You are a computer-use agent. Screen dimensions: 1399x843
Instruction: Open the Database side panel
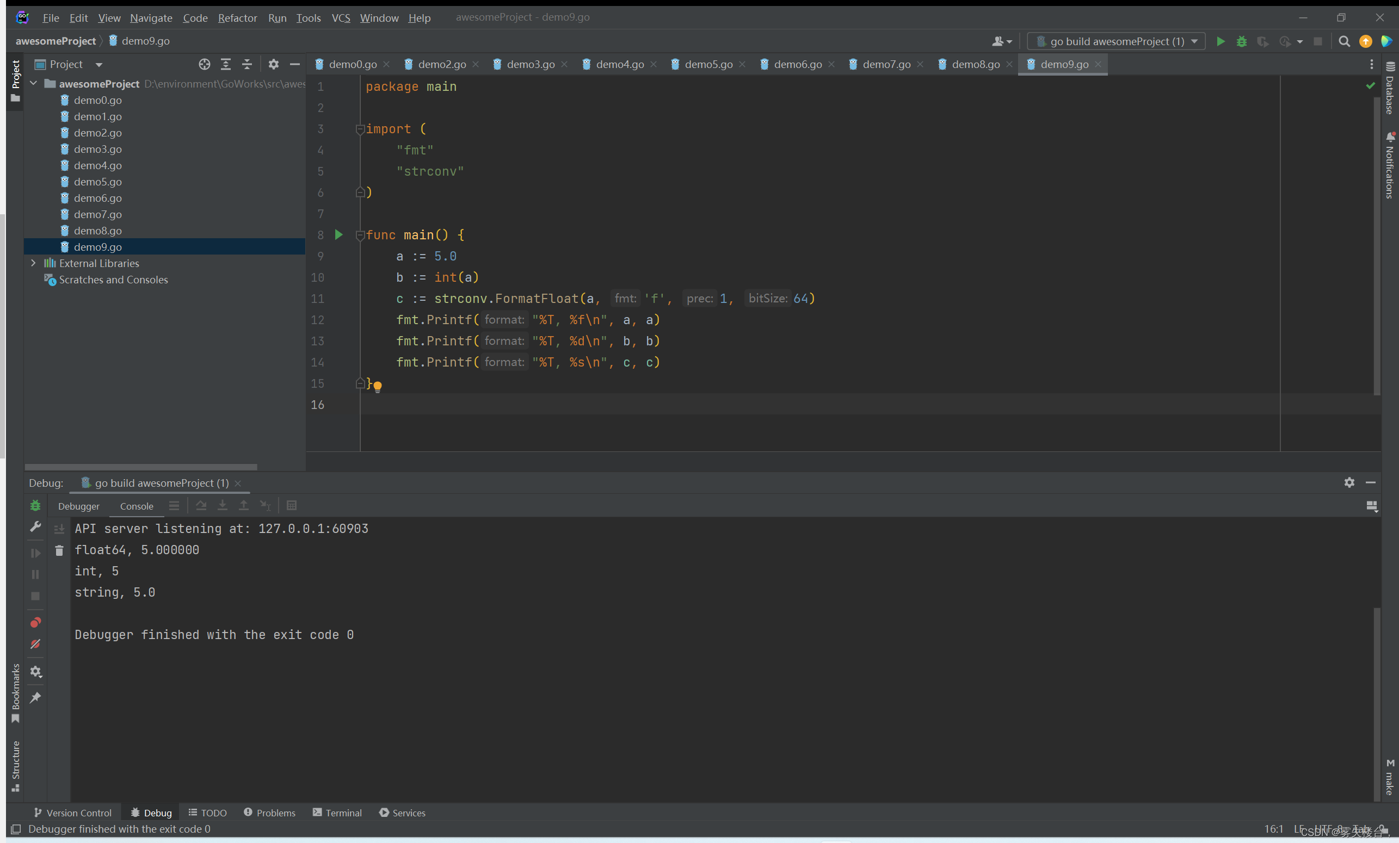click(1389, 88)
